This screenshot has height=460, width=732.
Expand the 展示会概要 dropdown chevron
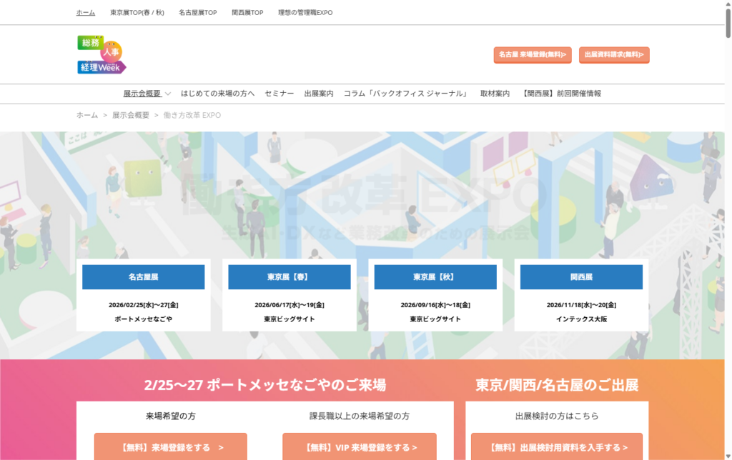pos(168,94)
